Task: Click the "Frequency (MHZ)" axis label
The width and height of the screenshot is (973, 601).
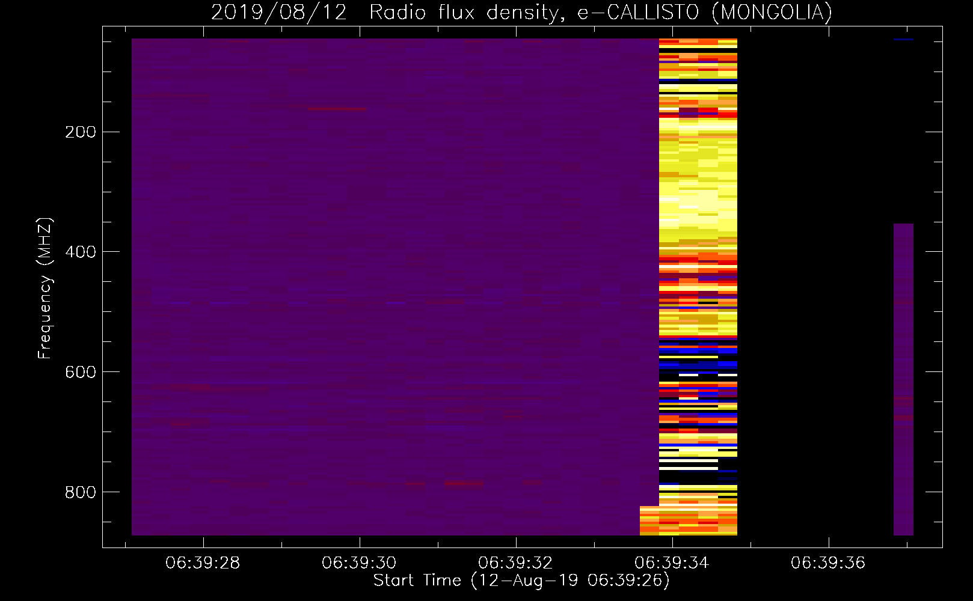Action: tap(45, 288)
